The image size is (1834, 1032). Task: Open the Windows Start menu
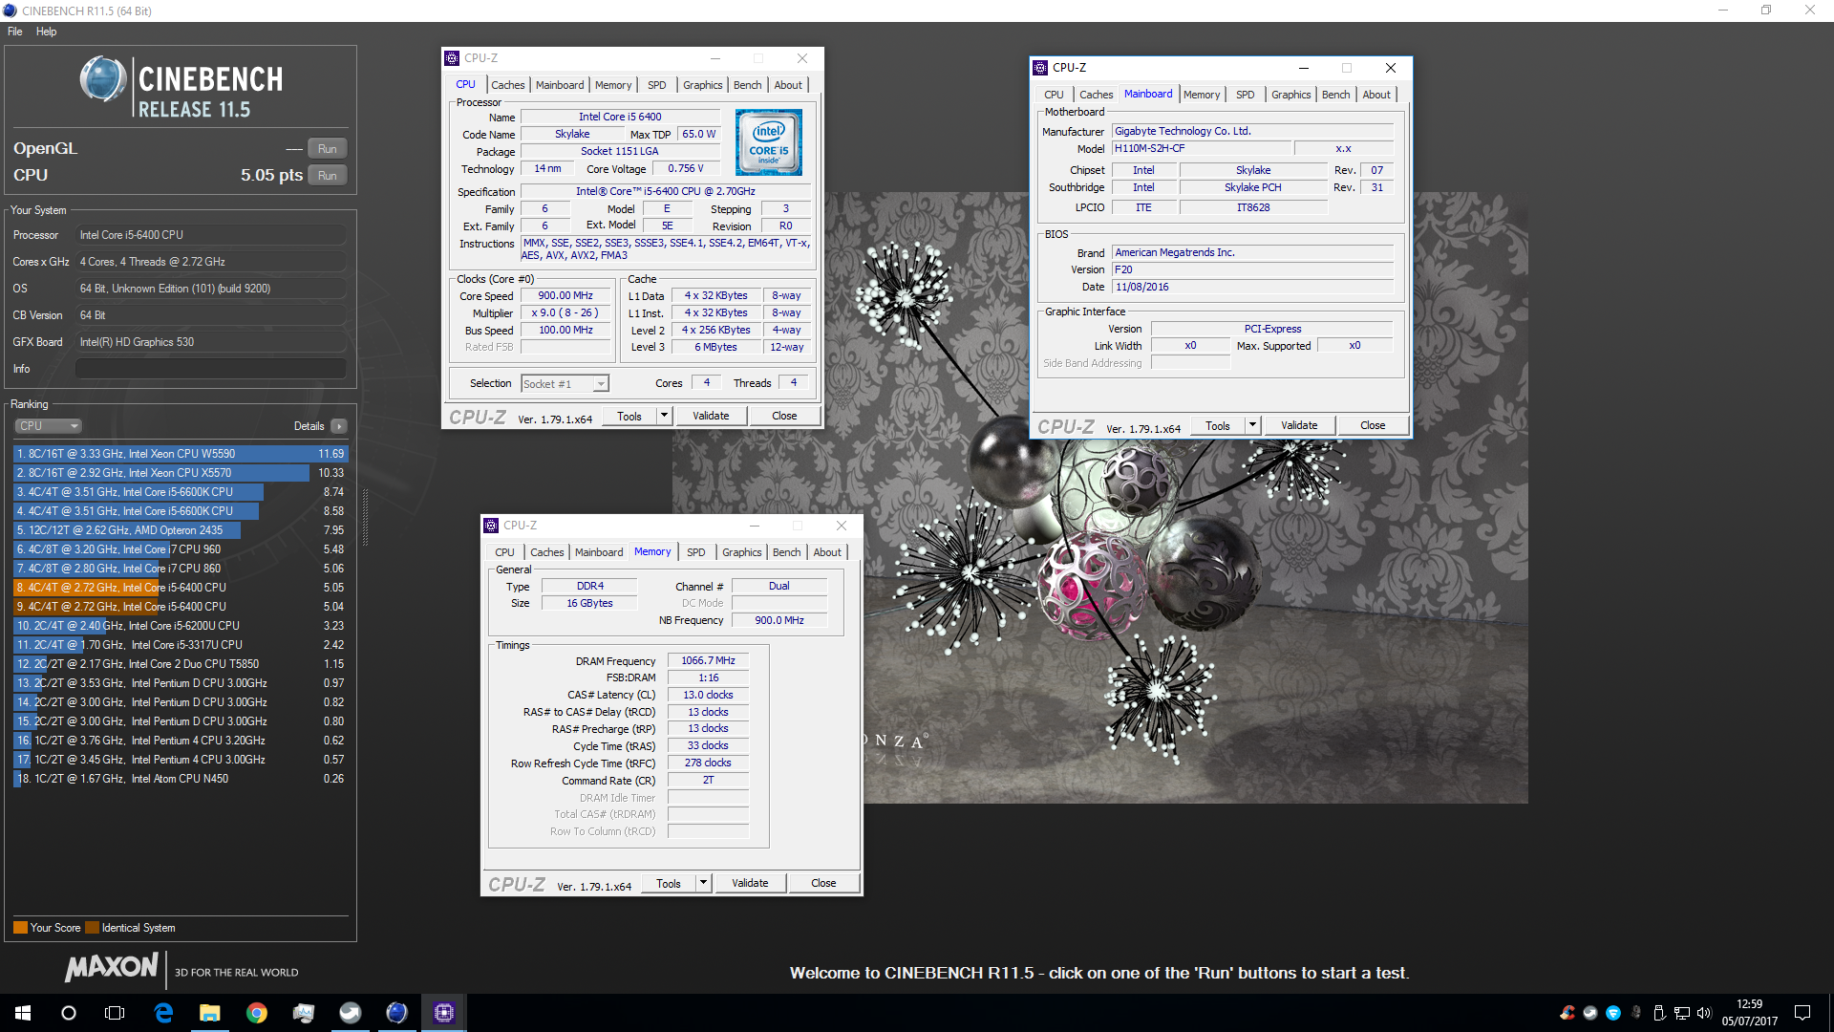[23, 1013]
